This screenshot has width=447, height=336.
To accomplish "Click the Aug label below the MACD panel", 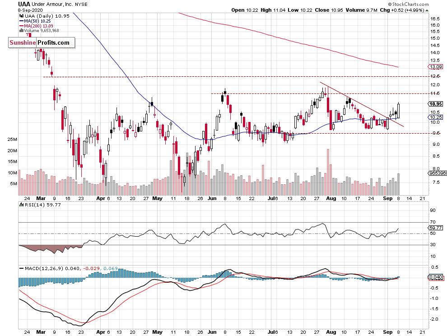I will [x=331, y=332].
